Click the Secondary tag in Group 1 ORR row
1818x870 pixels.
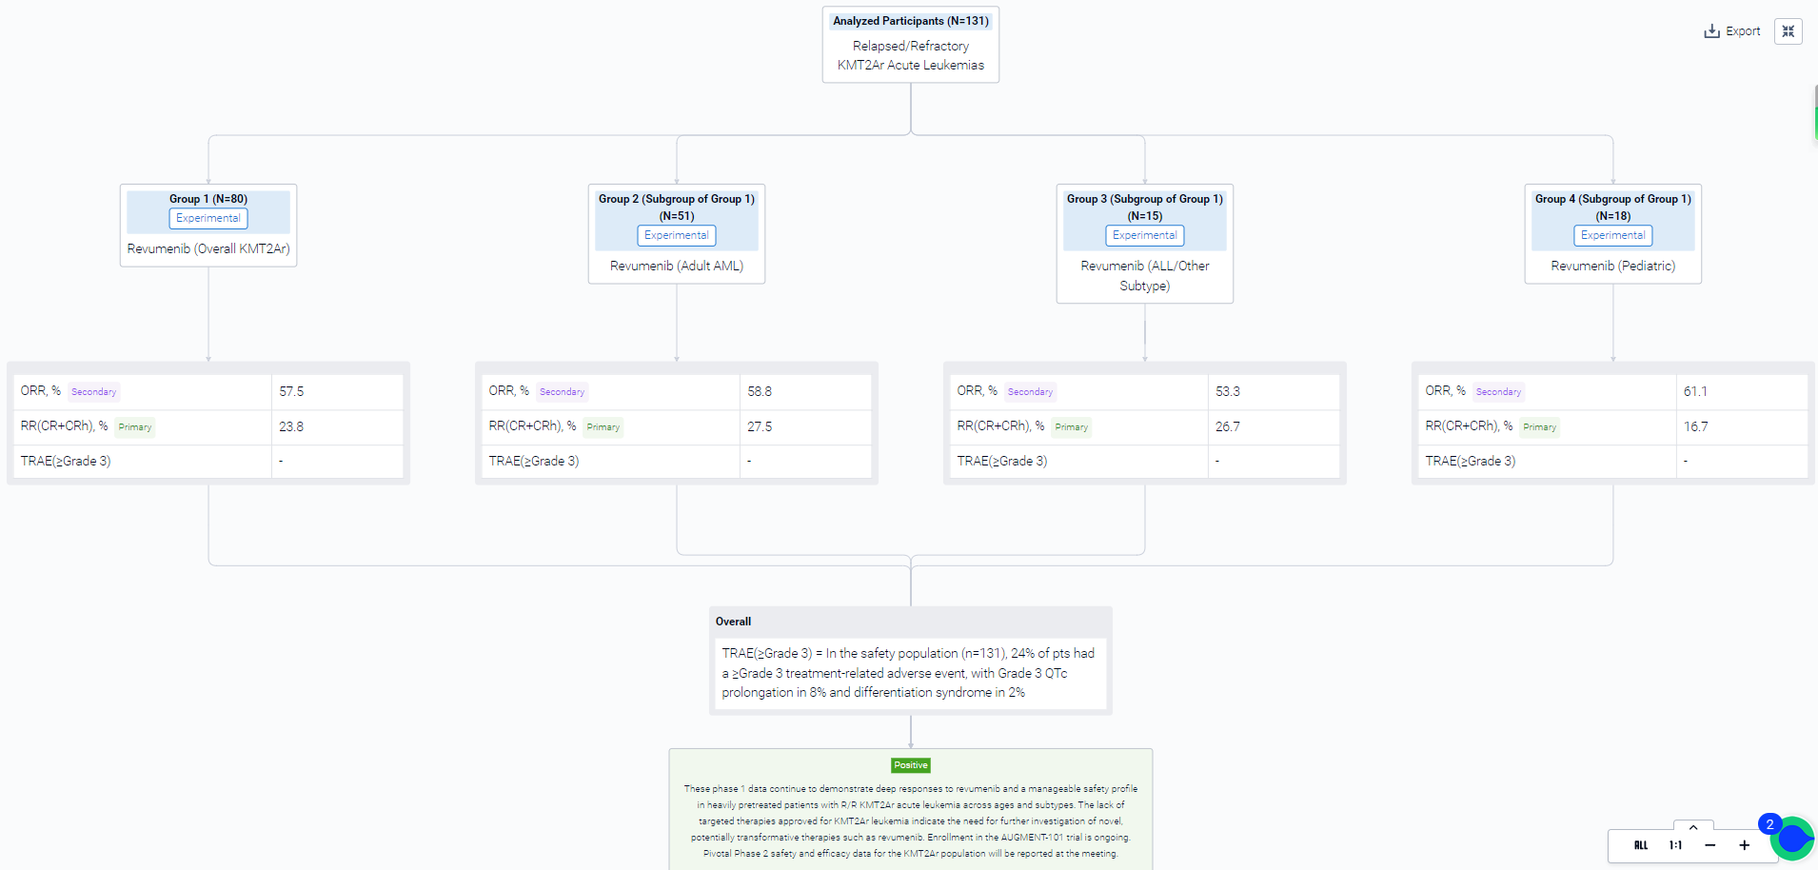pyautogui.click(x=93, y=392)
